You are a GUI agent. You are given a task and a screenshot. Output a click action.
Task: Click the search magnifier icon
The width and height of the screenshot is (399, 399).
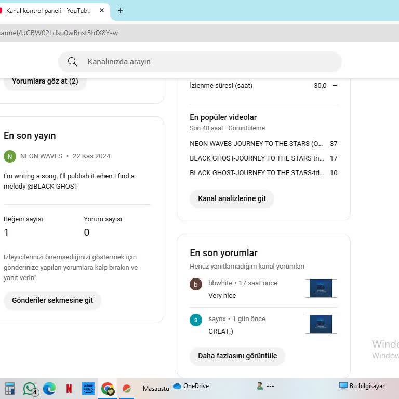click(73, 62)
